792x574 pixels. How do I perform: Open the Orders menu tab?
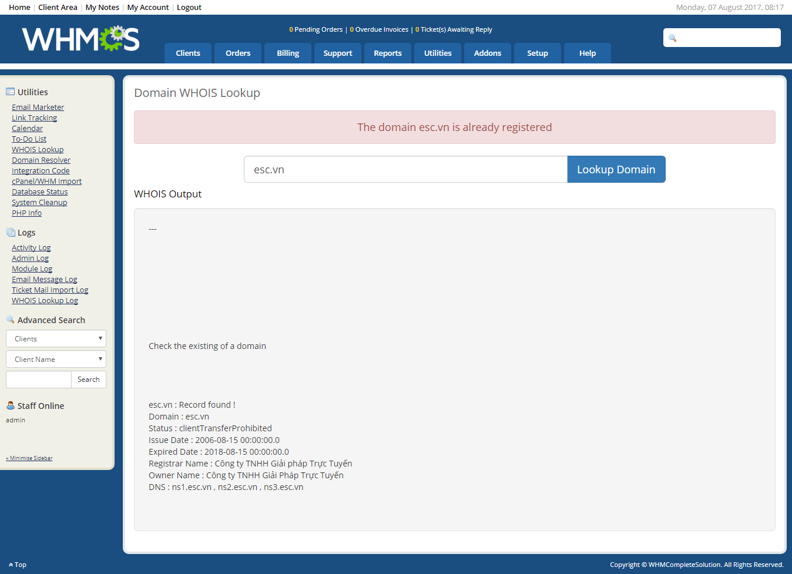click(x=238, y=53)
